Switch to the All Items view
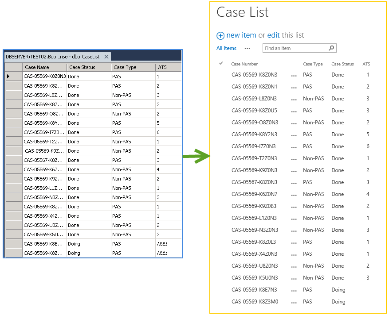Image resolution: width=389 pixels, height=315 pixels. tap(226, 48)
